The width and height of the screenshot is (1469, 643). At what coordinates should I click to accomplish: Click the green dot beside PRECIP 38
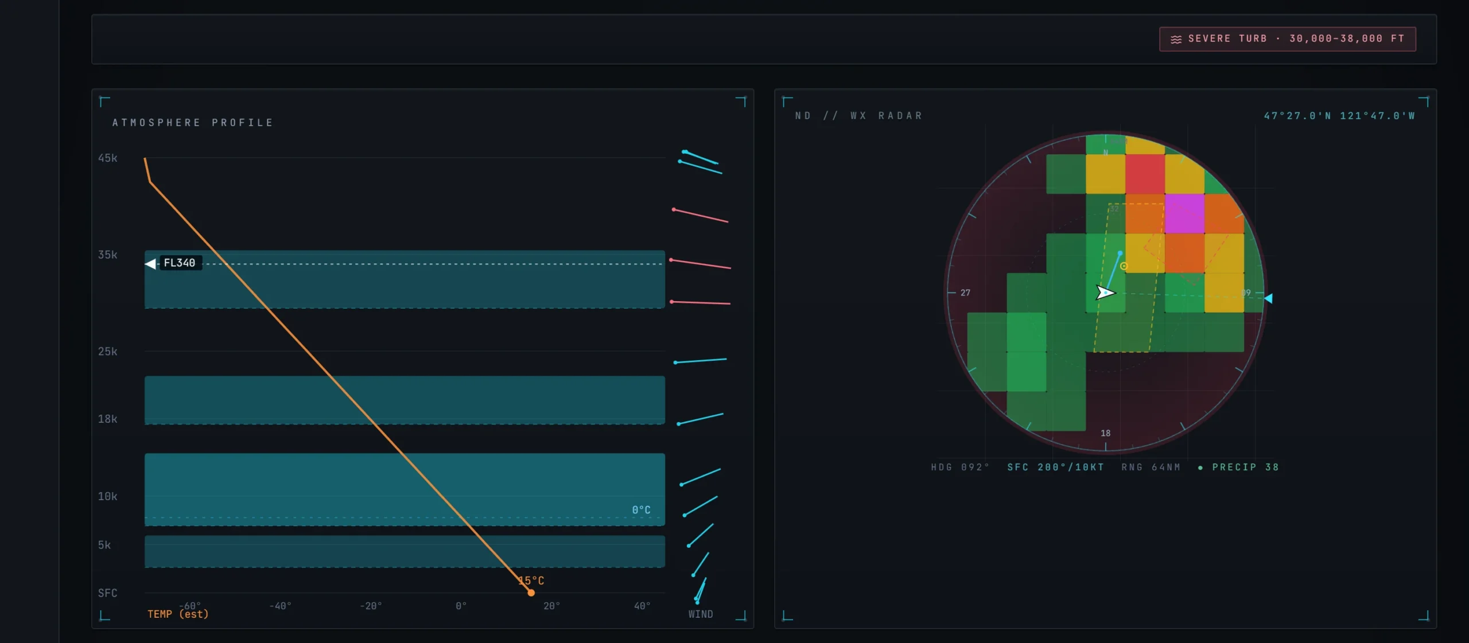point(1200,468)
